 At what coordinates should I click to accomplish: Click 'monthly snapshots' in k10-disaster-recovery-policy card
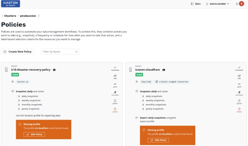click(32, 105)
